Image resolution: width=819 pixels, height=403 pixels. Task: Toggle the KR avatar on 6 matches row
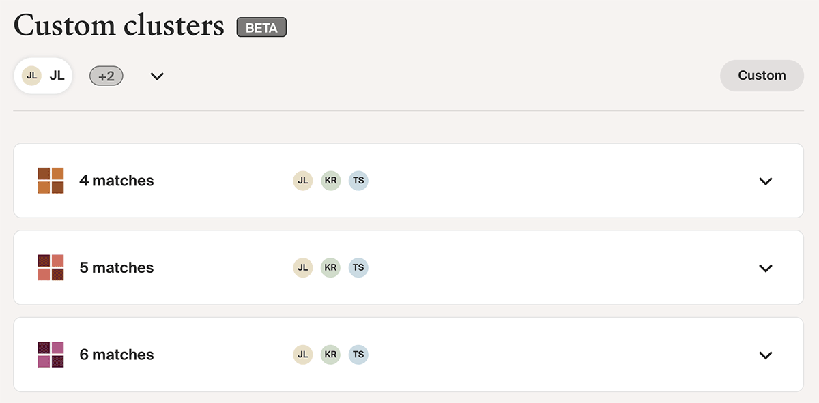pos(330,355)
